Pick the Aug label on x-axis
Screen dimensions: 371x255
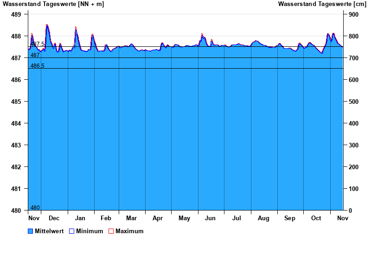pos(263,218)
